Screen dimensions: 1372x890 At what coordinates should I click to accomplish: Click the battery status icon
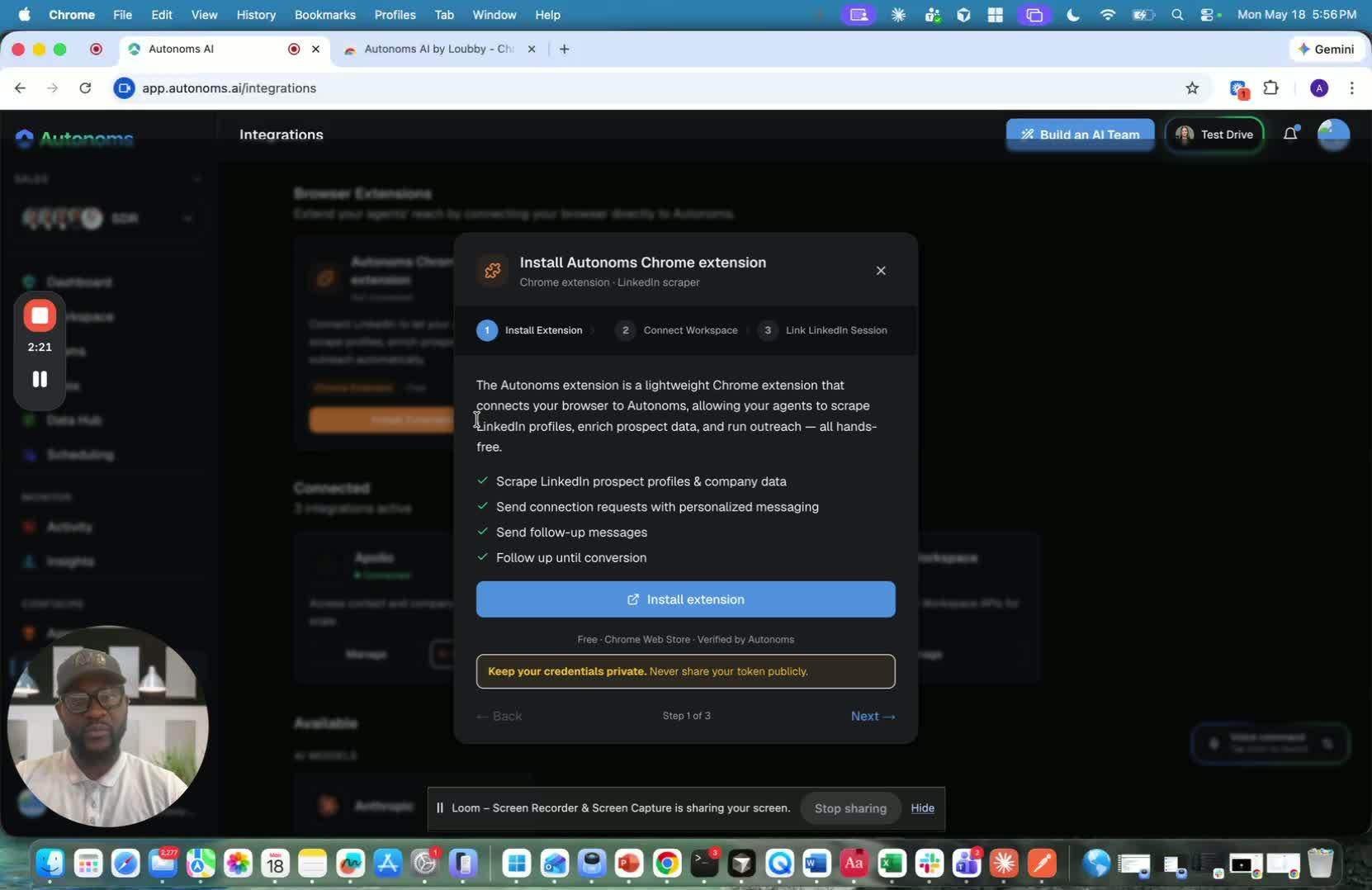point(1143,14)
